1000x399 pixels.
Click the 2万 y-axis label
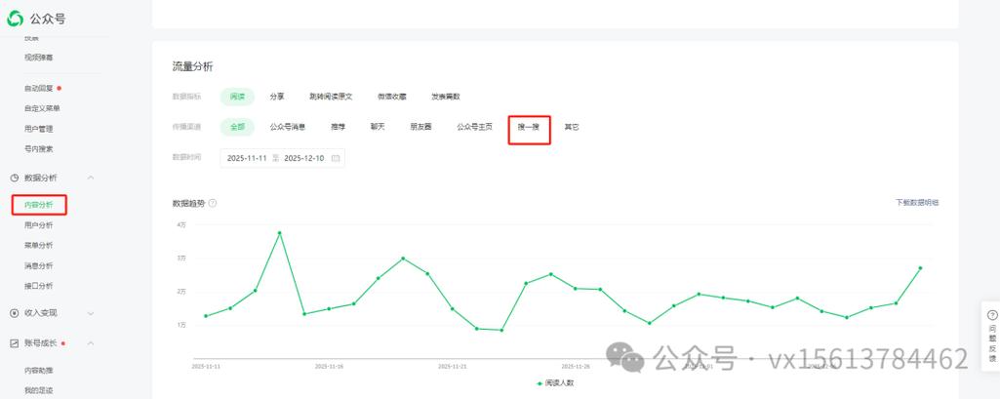click(x=181, y=292)
